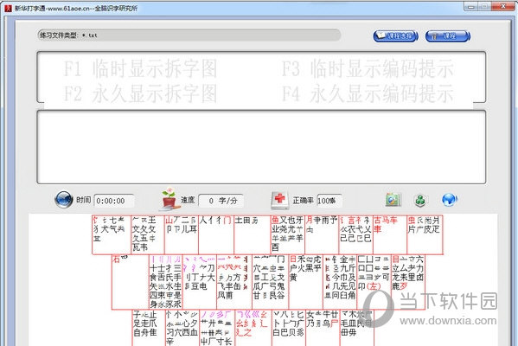Click the key cell containing 虫片皮定

tap(425, 235)
